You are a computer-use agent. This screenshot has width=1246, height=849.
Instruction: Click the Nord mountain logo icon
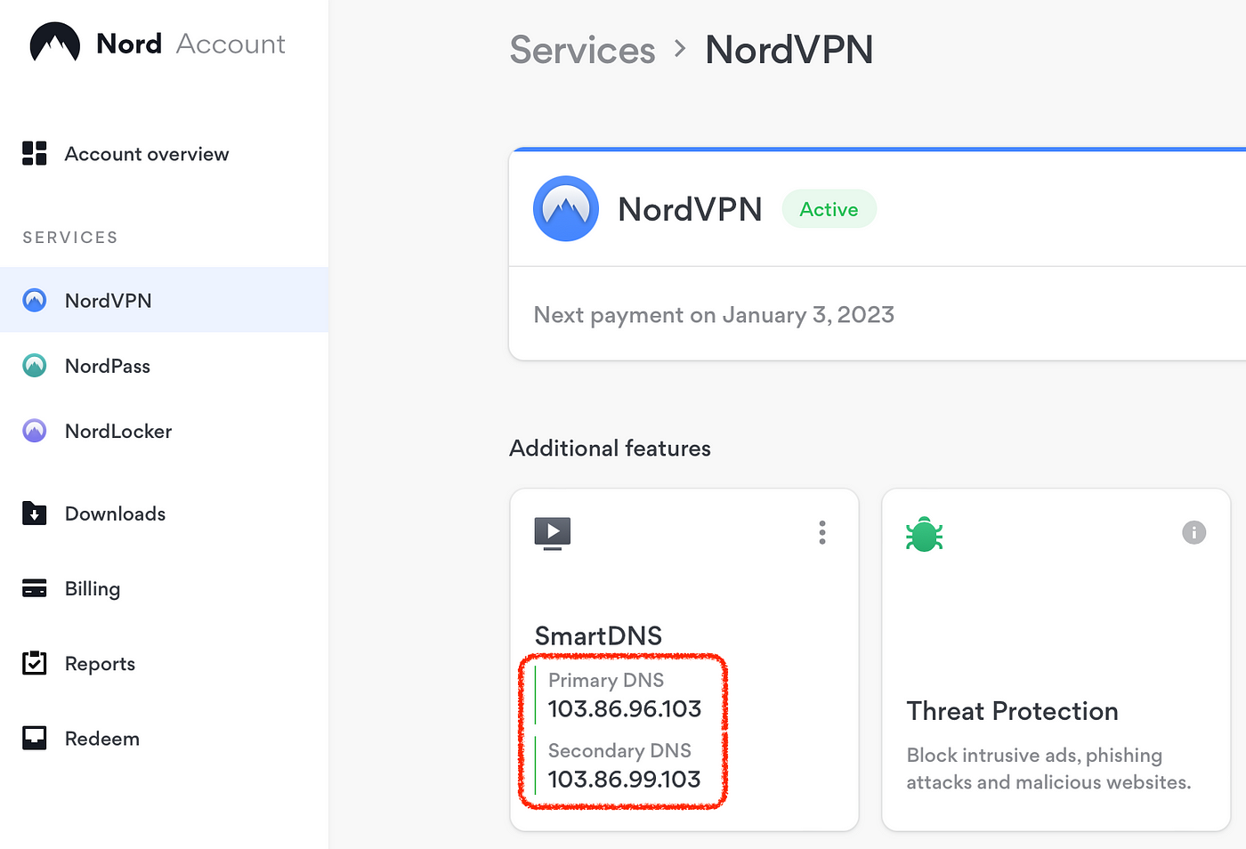click(x=55, y=43)
